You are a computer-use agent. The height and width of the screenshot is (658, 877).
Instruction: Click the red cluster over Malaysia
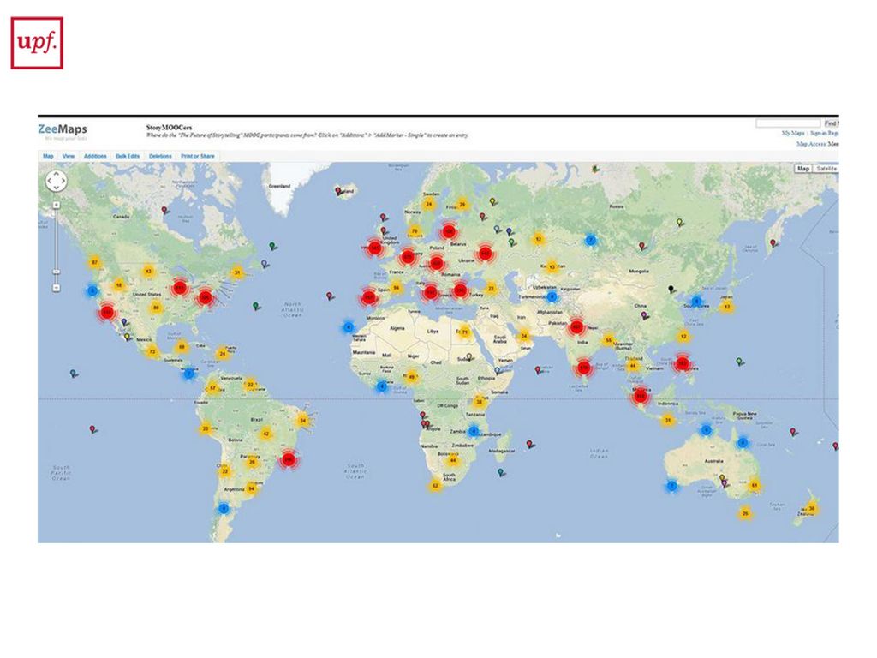click(x=641, y=396)
